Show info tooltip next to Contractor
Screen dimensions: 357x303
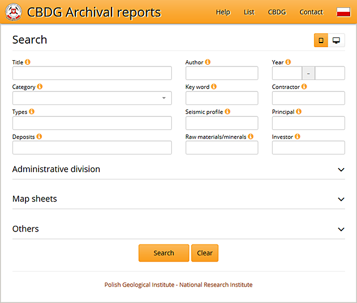[304, 87]
